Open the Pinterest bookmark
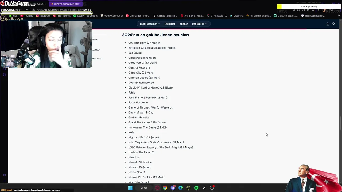 [62, 16]
